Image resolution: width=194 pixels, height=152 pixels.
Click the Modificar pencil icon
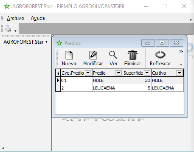click(93, 55)
